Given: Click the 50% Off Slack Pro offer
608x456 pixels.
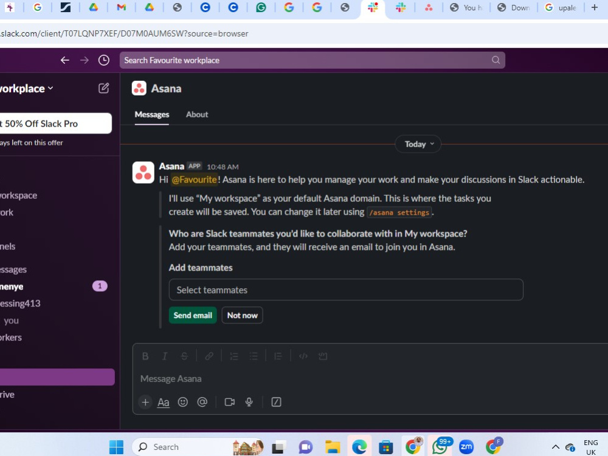Looking at the screenshot, I should (55, 123).
